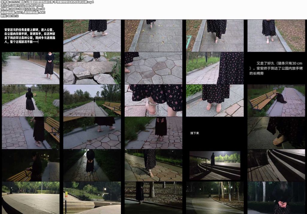Open the thumbnail of hexagonal paving stones
The height and width of the screenshot is (214, 307).
click(153, 68)
